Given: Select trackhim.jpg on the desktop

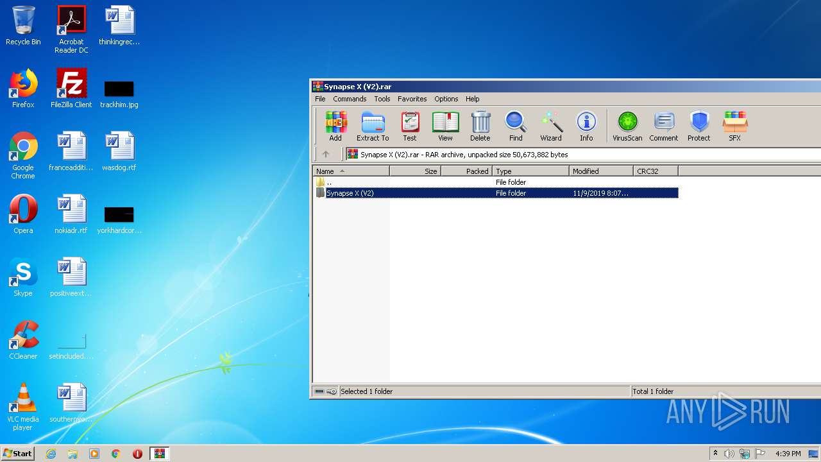Looking at the screenshot, I should pyautogui.click(x=119, y=94).
